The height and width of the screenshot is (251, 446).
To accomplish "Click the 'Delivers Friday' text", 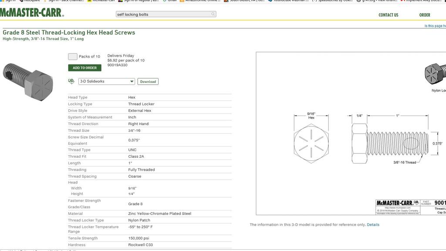I will [x=121, y=55].
